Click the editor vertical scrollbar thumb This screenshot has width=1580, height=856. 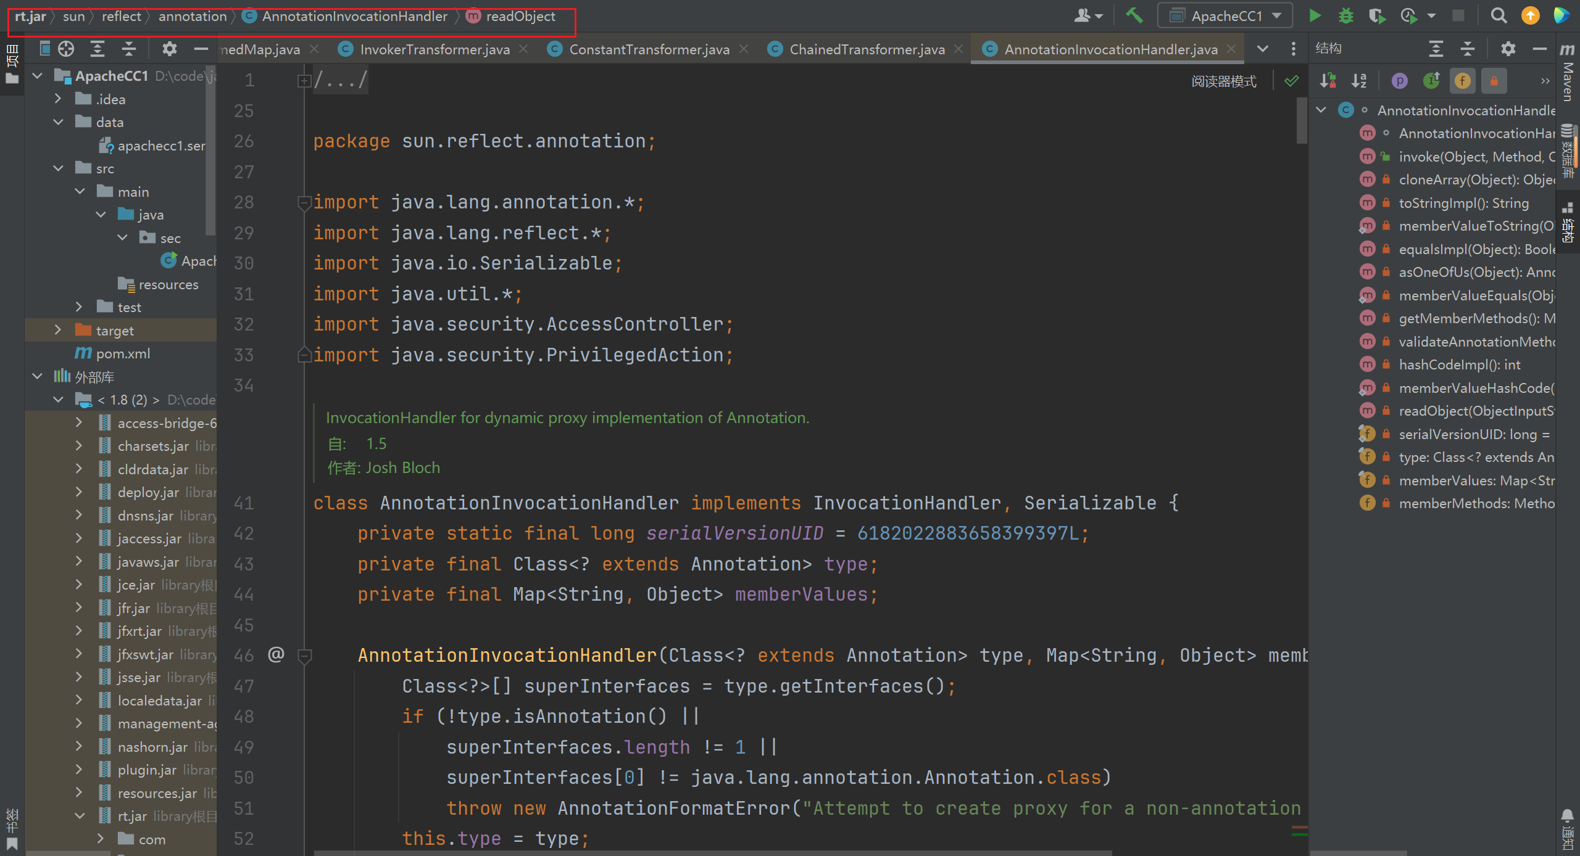click(x=1302, y=120)
